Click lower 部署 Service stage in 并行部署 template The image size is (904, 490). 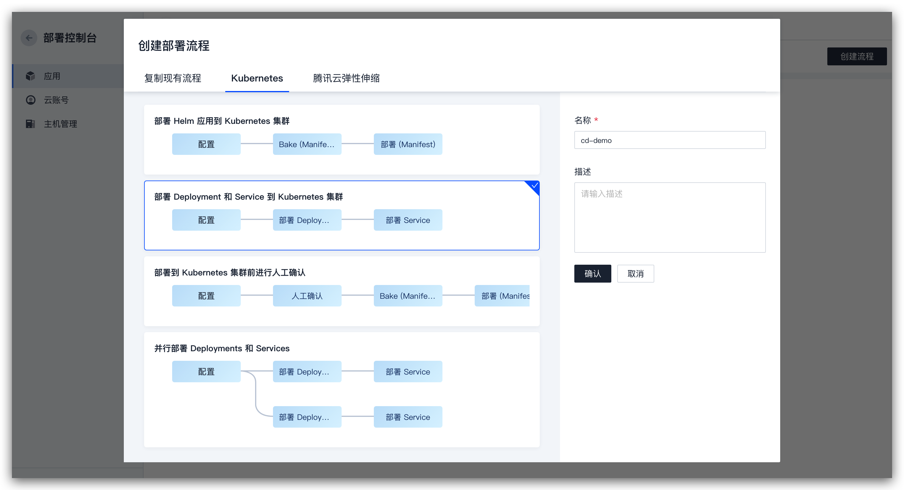[408, 417]
